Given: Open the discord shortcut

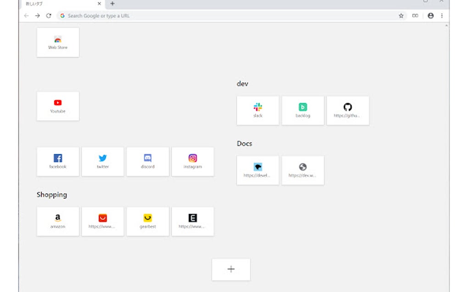Looking at the screenshot, I should [147, 162].
